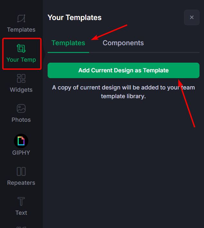
Task: Switch to the Components tab
Action: (x=123, y=43)
